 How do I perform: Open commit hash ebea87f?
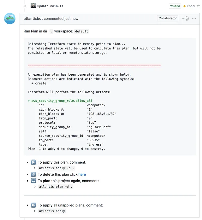tap(193, 6)
